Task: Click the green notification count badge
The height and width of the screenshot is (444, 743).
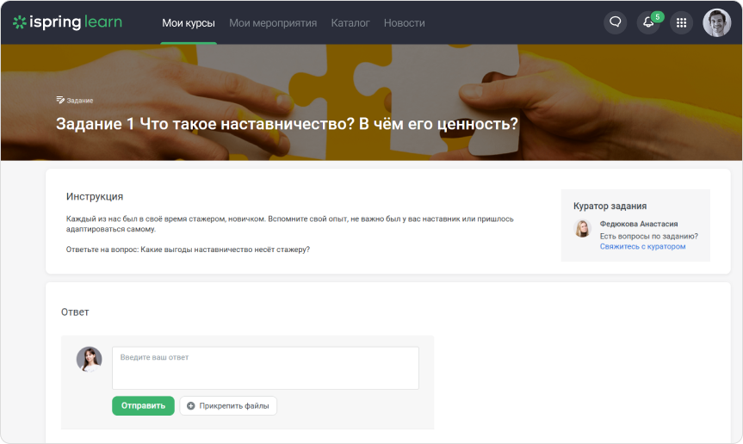Action: click(x=657, y=17)
